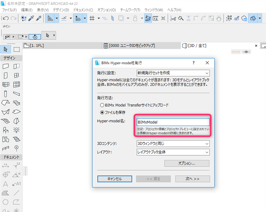Click the Hyper-model名 text field
Screen dimensions: 266x212
coord(173,122)
